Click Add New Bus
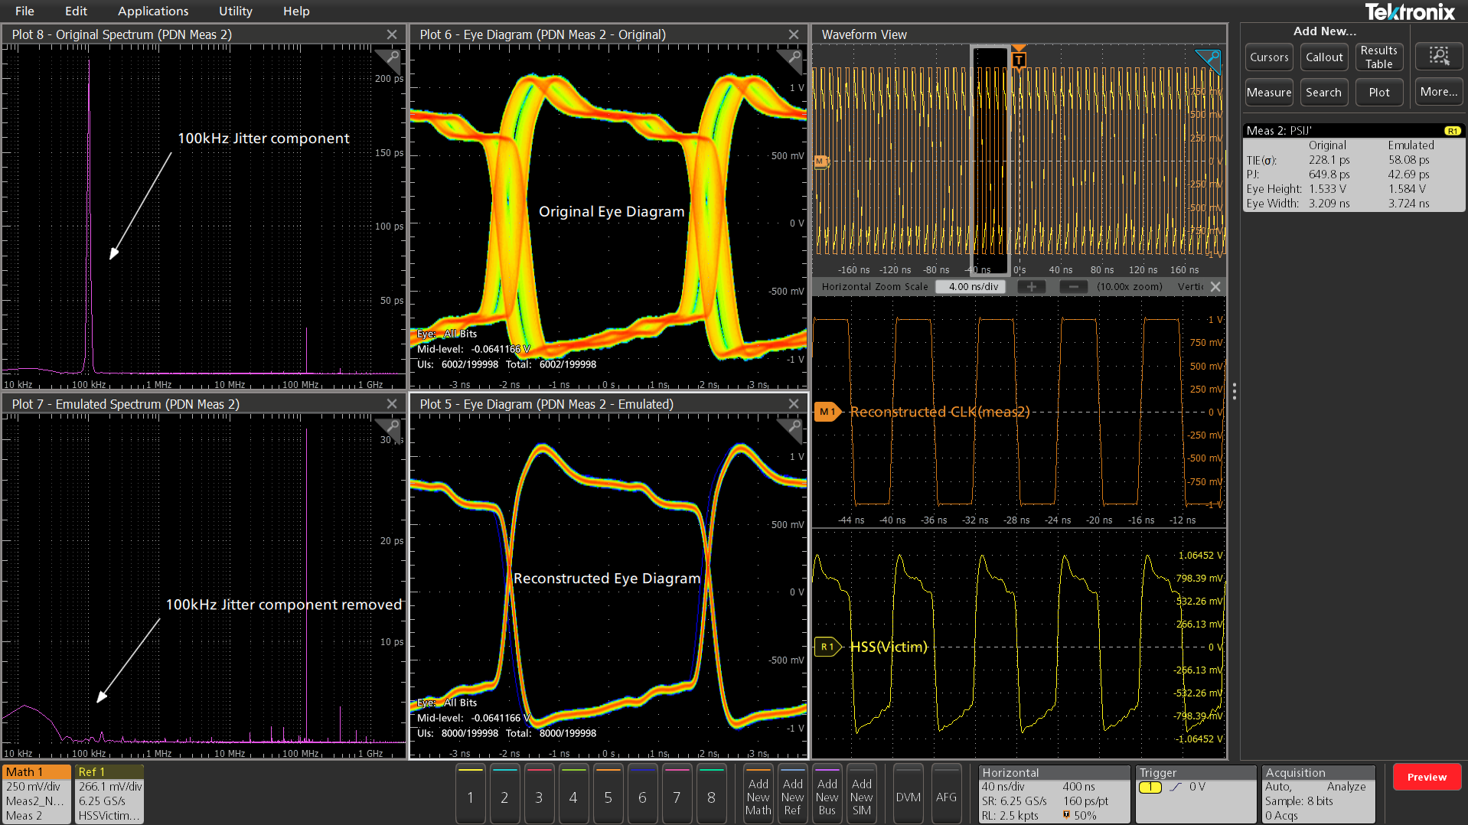Viewport: 1468px width, 825px height. click(827, 794)
